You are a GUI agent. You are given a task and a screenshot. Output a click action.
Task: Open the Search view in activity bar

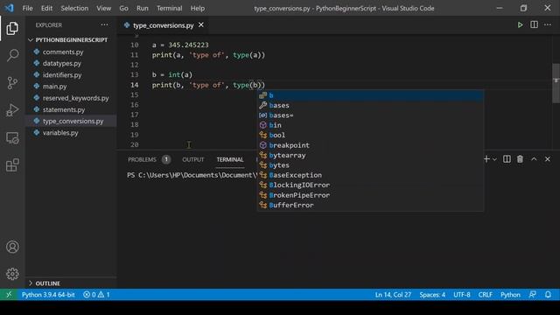coord(12,55)
